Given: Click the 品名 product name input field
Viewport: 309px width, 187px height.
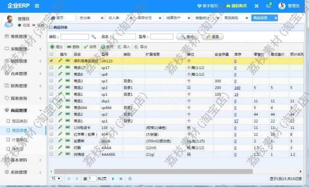Looking at the screenshot, I should (x=124, y=37).
